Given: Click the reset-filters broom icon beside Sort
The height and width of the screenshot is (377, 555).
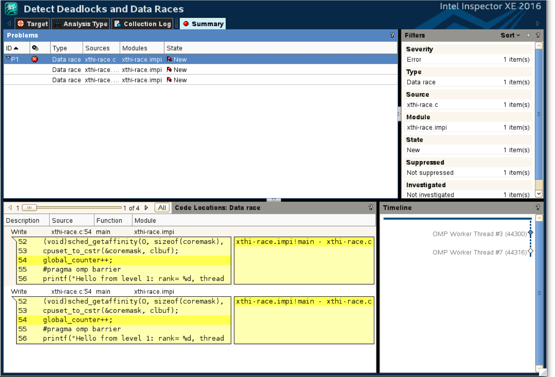Looking at the screenshot, I should [x=528, y=35].
